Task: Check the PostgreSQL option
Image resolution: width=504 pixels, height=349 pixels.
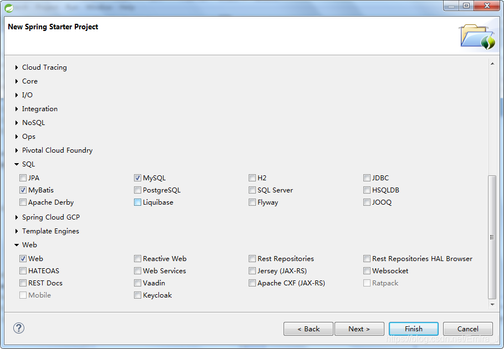Action: tap(137, 190)
